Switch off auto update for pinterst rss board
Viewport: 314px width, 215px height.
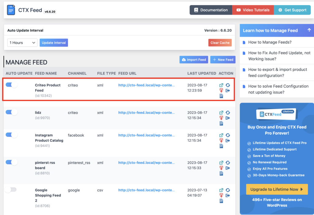point(11,162)
